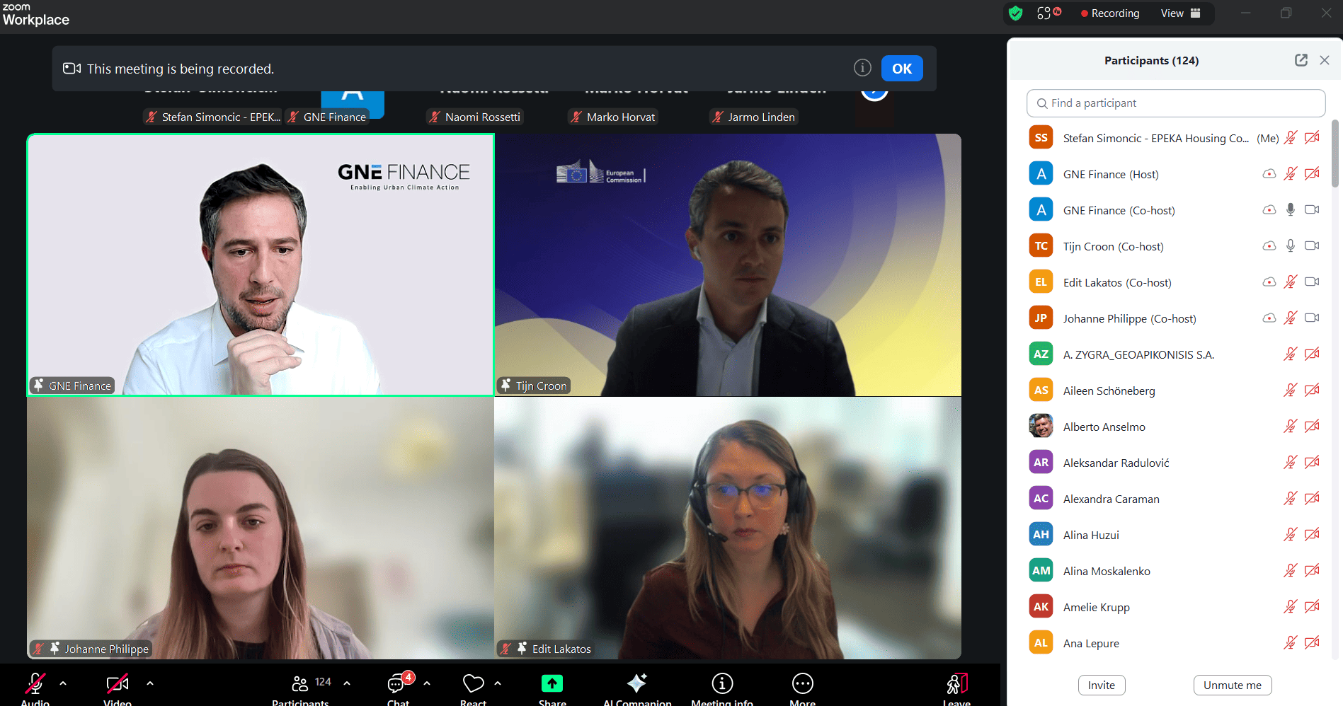Viewport: 1343px width, 706px height.
Task: Start screen sharing with Share icon
Action: 552,684
